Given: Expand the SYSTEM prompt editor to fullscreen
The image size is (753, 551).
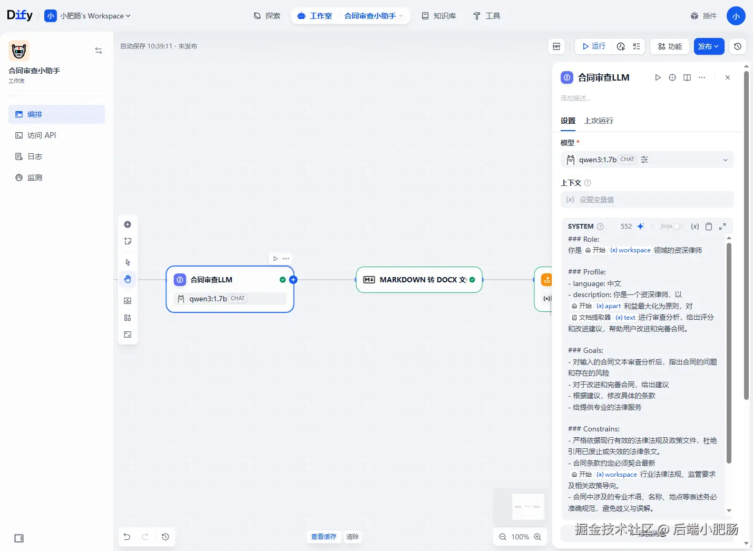Looking at the screenshot, I should (x=722, y=227).
